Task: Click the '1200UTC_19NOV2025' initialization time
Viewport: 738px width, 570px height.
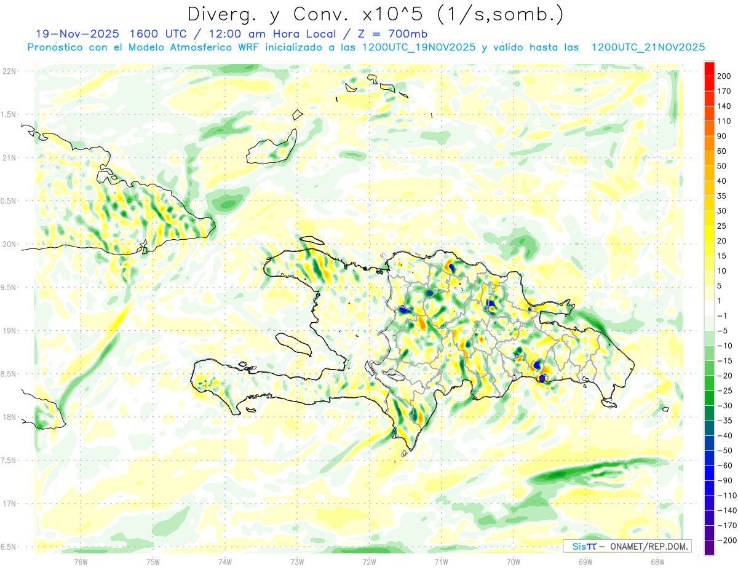Action: (x=418, y=47)
